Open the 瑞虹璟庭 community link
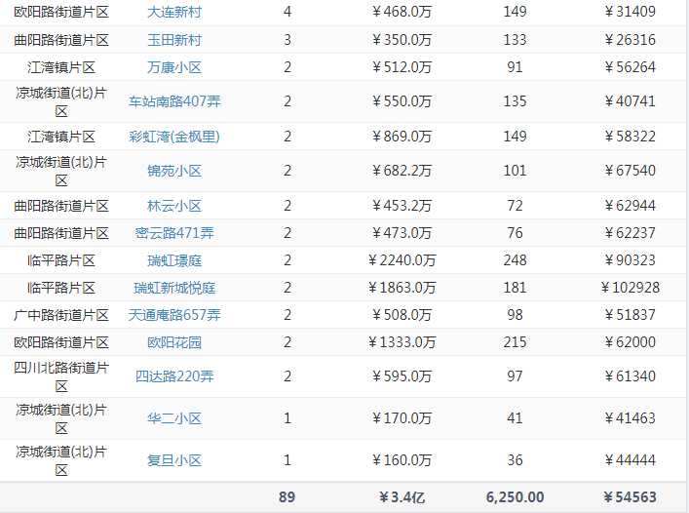Screen dimensions: 689x513 click(174, 260)
